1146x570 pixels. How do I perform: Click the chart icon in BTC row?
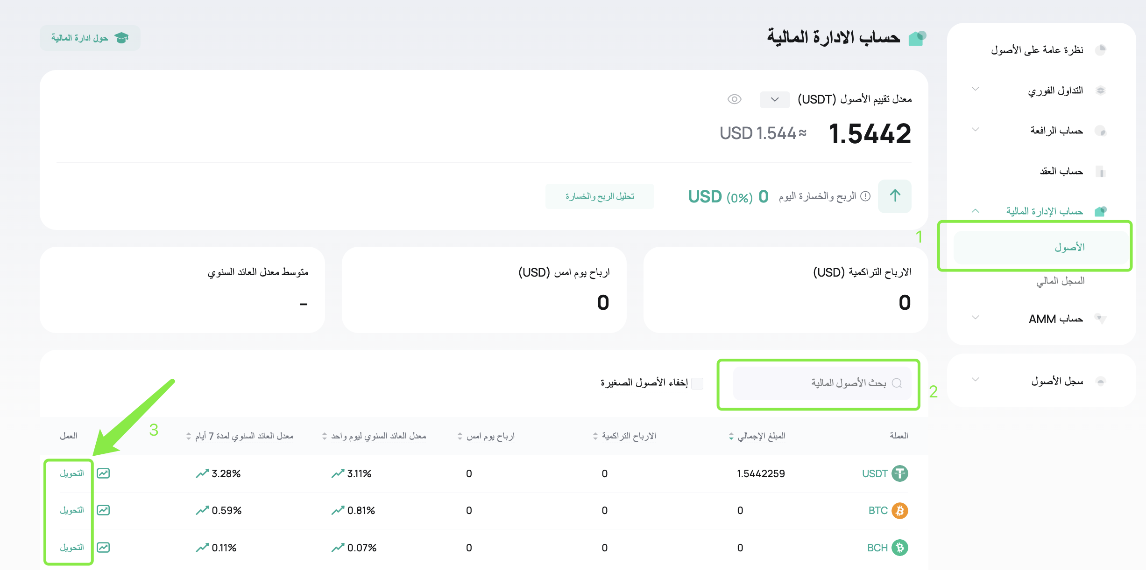point(103,510)
